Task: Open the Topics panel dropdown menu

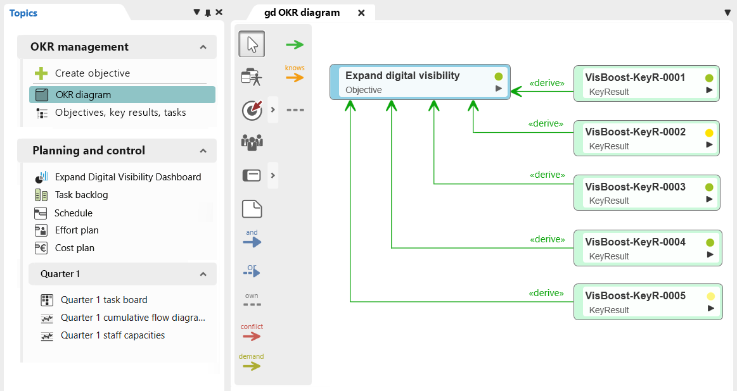Action: [197, 12]
